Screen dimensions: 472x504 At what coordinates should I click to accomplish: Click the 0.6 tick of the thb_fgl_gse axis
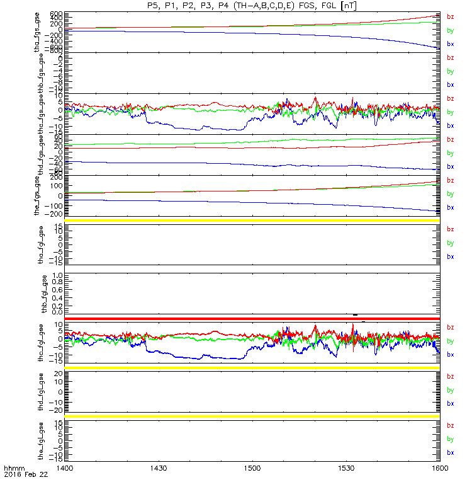(57, 290)
